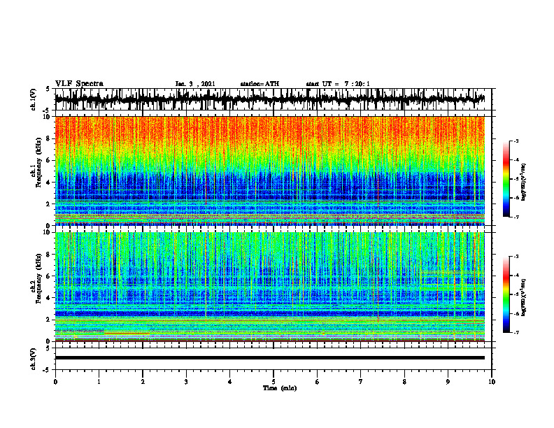
Task: Click the "-5" label on ch.1 colorbar
Action: pyautogui.click(x=516, y=179)
